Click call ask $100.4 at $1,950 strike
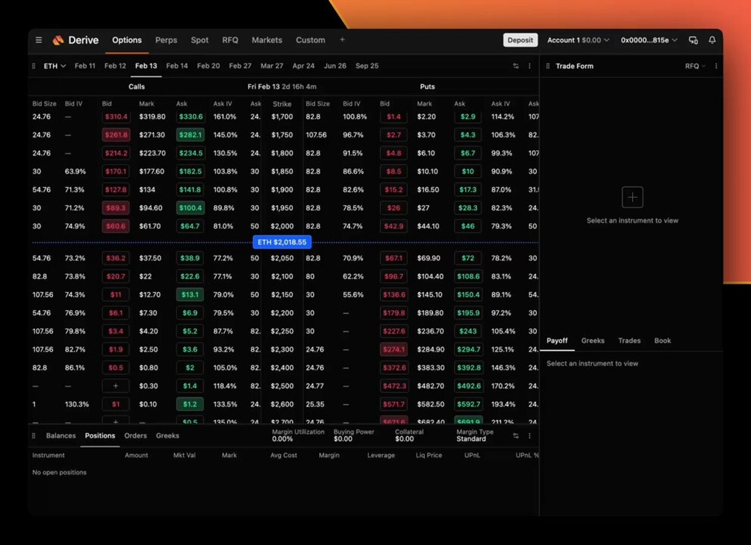 [190, 208]
